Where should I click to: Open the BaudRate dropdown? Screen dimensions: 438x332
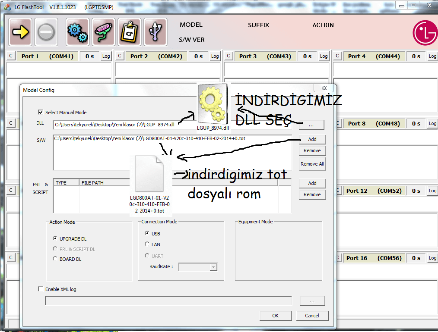tap(213, 267)
